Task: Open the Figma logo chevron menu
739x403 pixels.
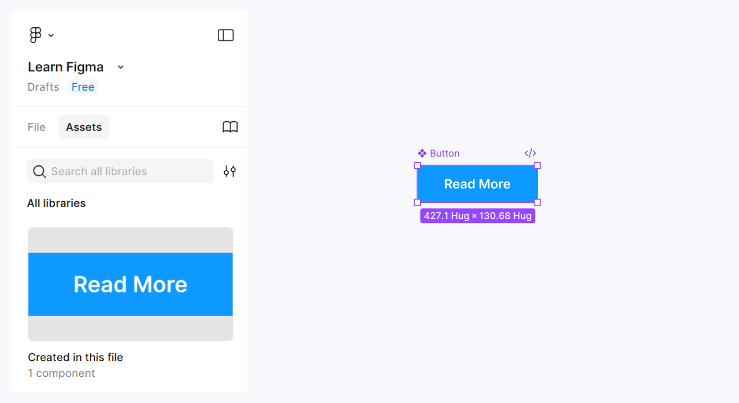Action: pos(51,35)
